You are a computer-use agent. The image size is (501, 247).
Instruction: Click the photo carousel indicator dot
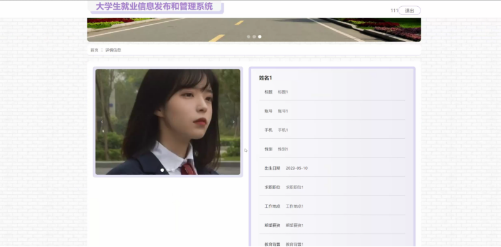pyautogui.click(x=162, y=170)
